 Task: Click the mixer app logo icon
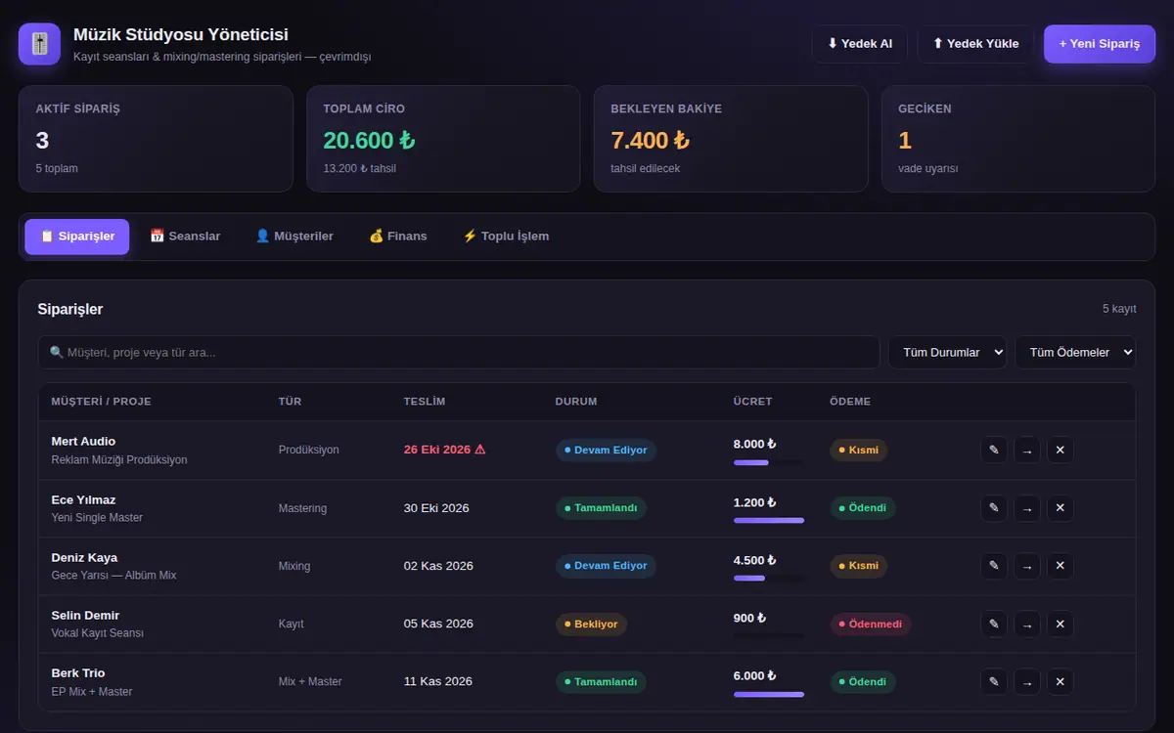tap(40, 44)
